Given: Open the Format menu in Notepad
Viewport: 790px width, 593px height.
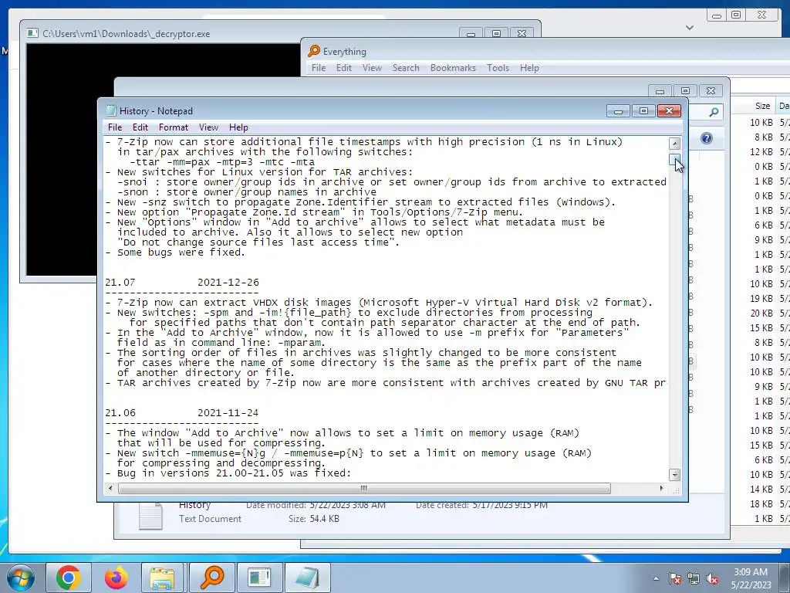Looking at the screenshot, I should (174, 127).
